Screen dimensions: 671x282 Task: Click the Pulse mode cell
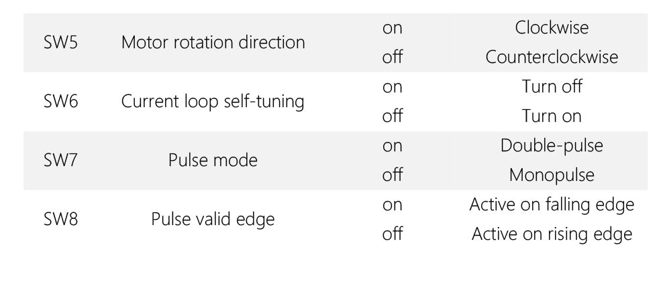coord(213,161)
